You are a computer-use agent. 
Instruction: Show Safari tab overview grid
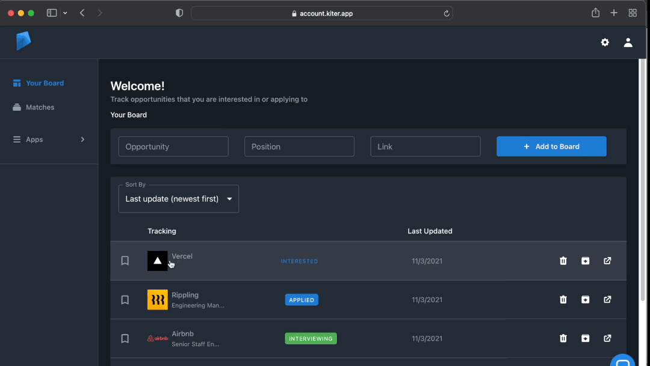point(633,13)
